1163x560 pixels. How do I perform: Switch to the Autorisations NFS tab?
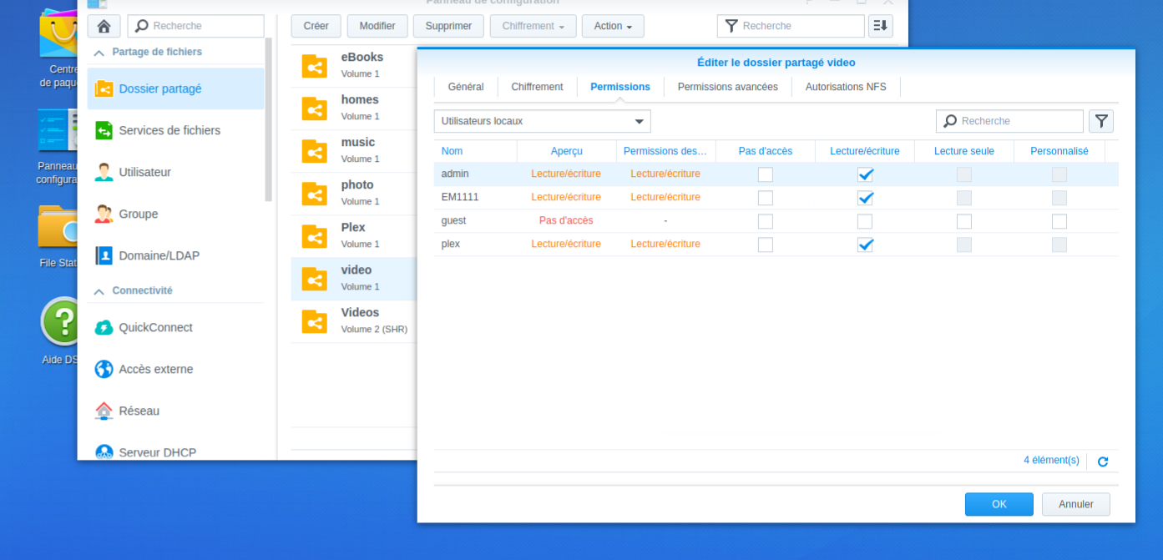[x=846, y=87]
